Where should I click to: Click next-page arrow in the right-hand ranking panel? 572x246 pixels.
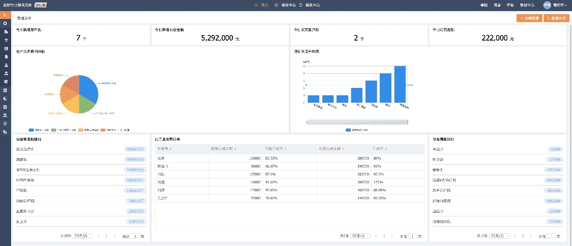tap(531, 236)
